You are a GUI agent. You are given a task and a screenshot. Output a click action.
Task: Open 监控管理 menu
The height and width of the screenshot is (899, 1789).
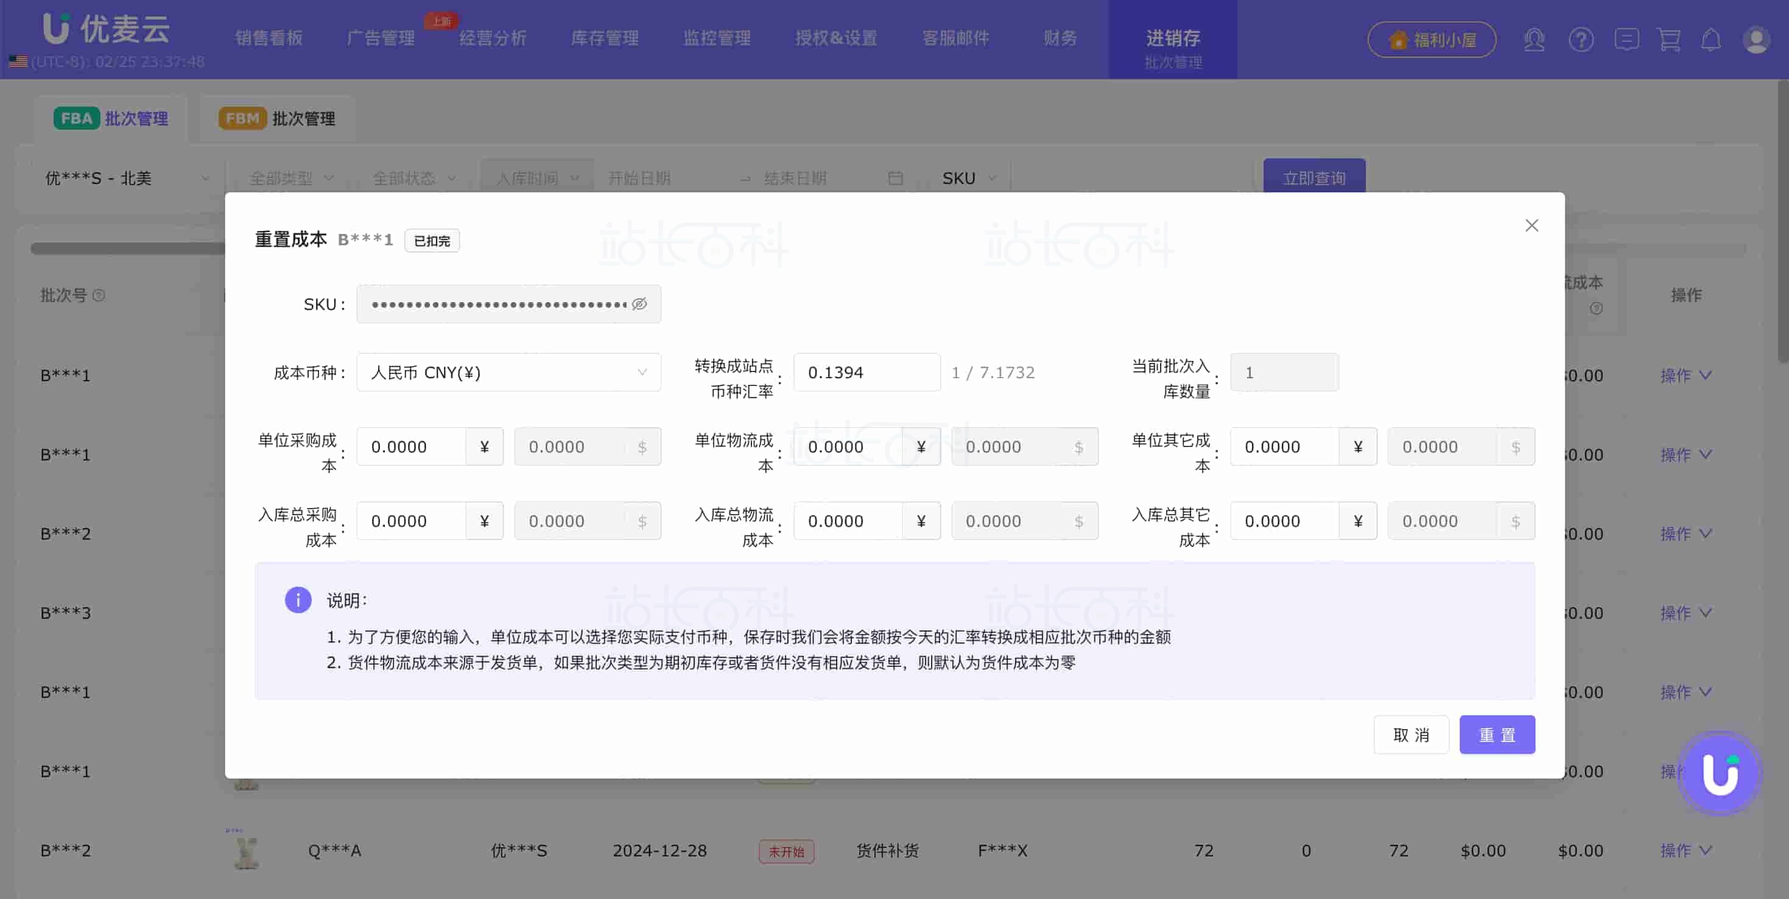(717, 38)
